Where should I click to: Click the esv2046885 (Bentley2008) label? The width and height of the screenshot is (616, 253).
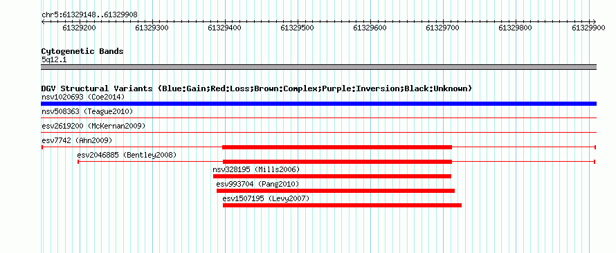(x=127, y=155)
